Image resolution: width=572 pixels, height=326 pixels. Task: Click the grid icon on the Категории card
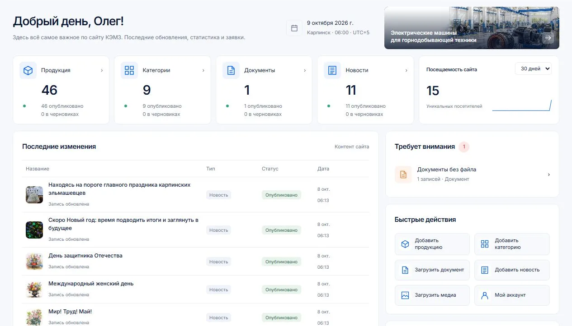coord(129,70)
